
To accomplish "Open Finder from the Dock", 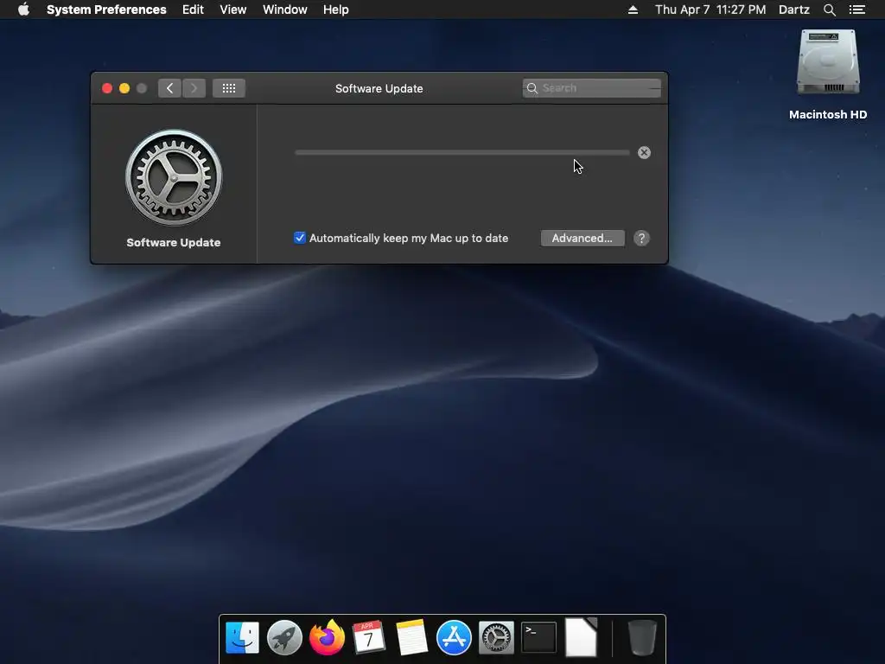I will [x=242, y=637].
